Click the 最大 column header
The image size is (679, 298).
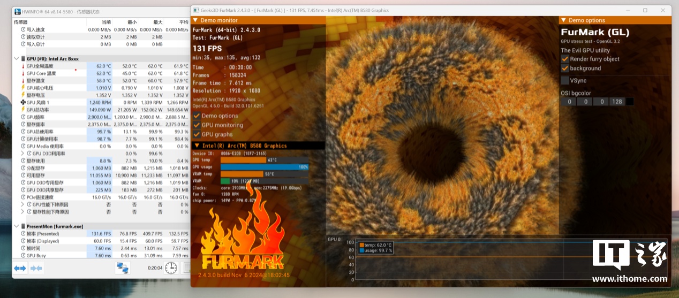coord(157,22)
